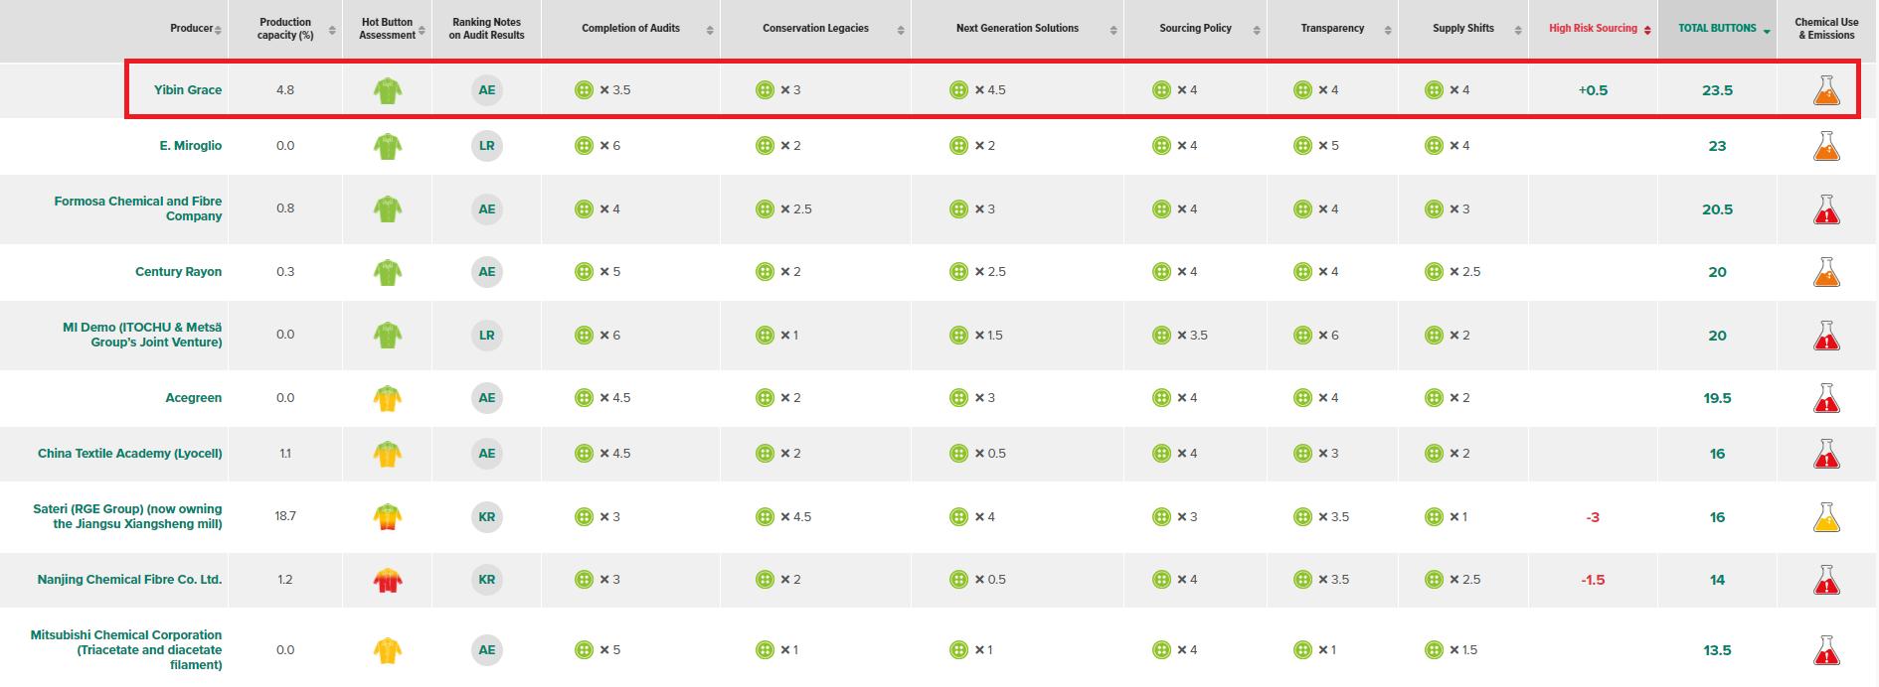Viewport: 1879px width, 687px height.
Task: Open Acegreen producer link
Action: coord(194,398)
